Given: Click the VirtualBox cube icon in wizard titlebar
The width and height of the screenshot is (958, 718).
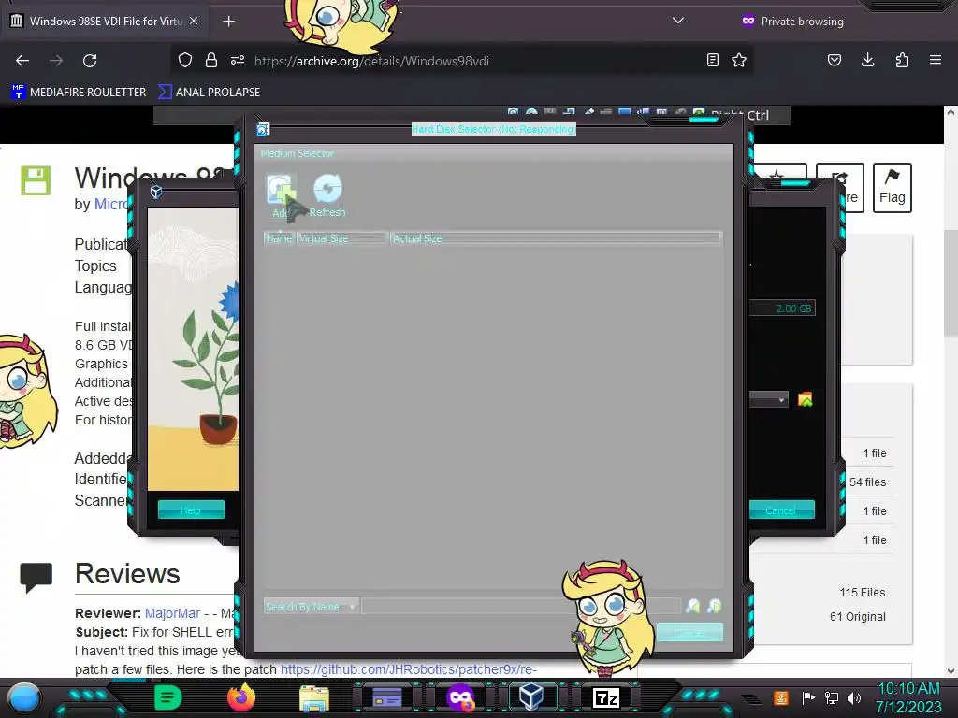Looking at the screenshot, I should (156, 192).
